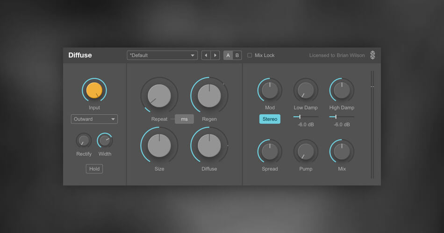
Task: Switch to preset slot A
Action: (228, 55)
